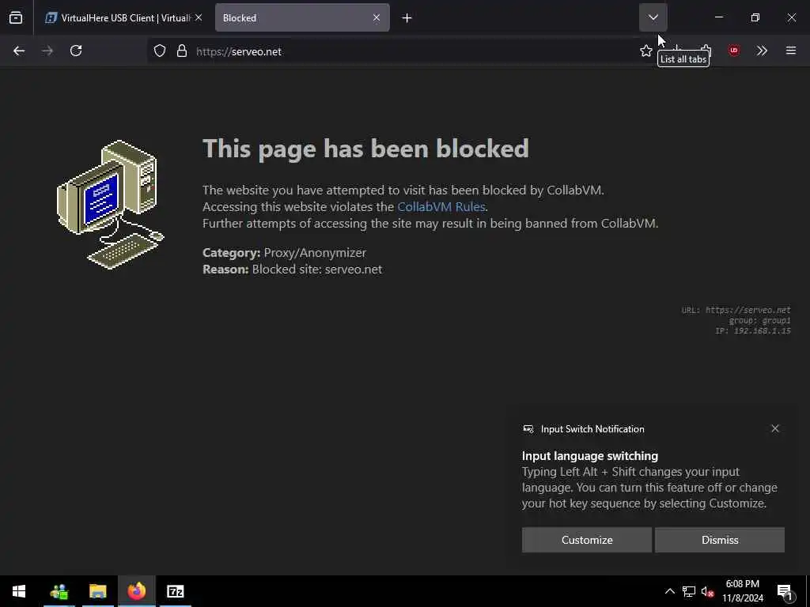Restore down the Firefox window

[755, 17]
